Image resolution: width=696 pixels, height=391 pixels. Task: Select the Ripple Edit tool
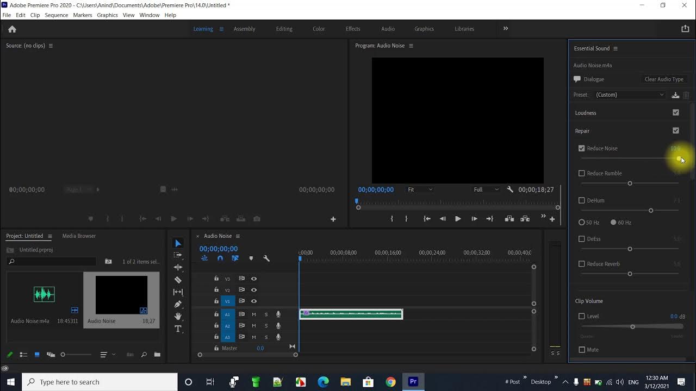coord(178,268)
